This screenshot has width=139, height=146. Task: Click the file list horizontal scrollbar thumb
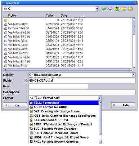tap(68, 70)
